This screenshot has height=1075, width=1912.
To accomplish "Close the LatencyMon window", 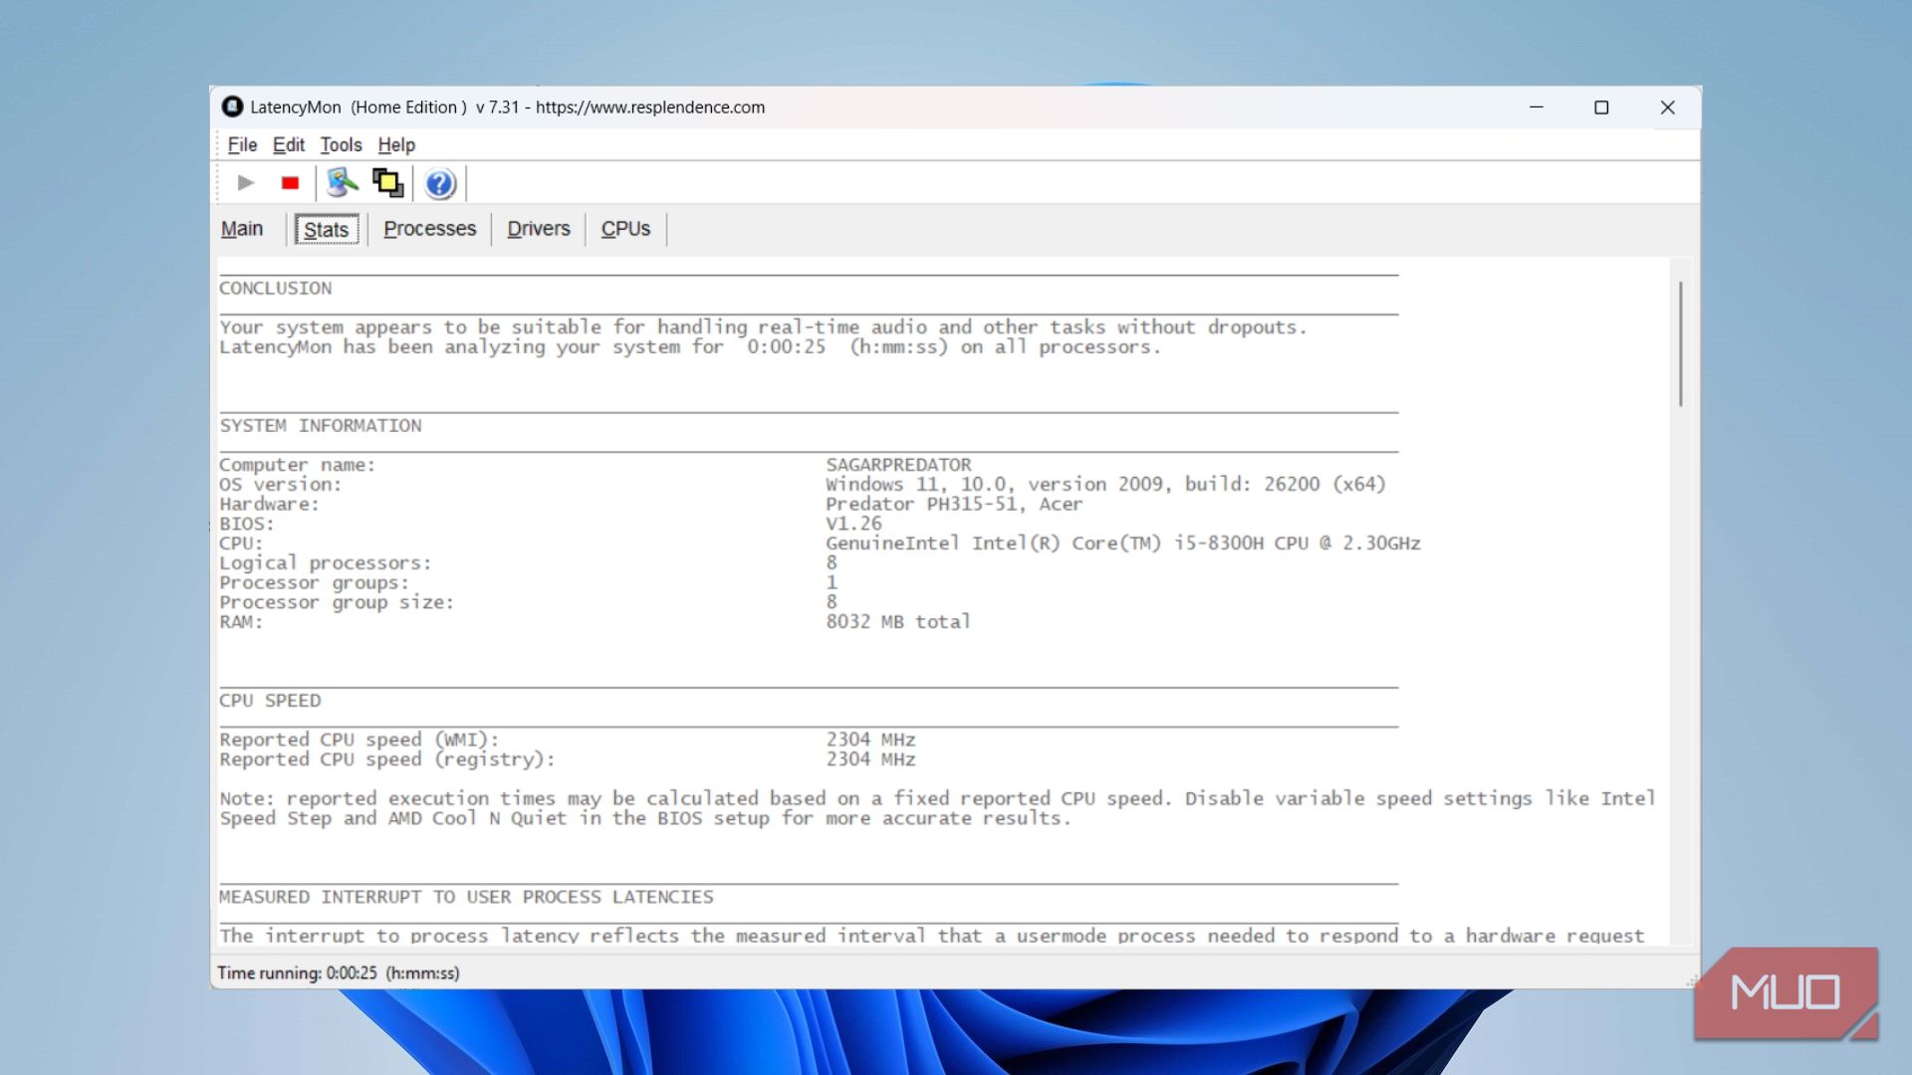I will [x=1667, y=107].
